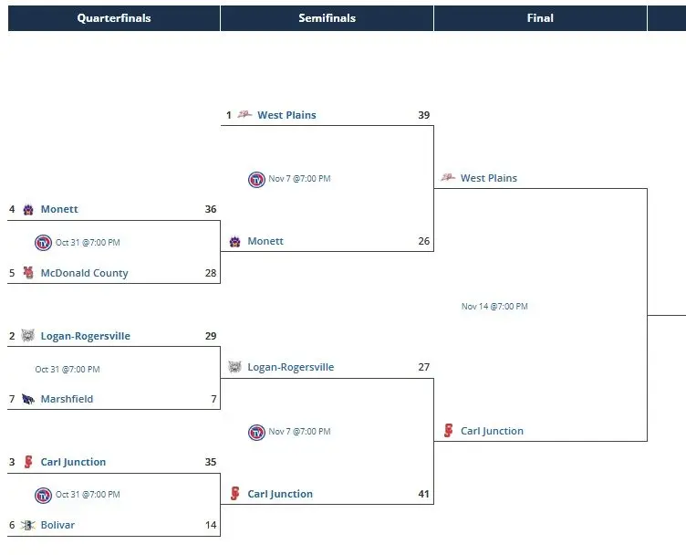The image size is (686, 555).
Task: Click the Logan-Rogersville logo in the Quarterfinals column
Action: (x=28, y=336)
